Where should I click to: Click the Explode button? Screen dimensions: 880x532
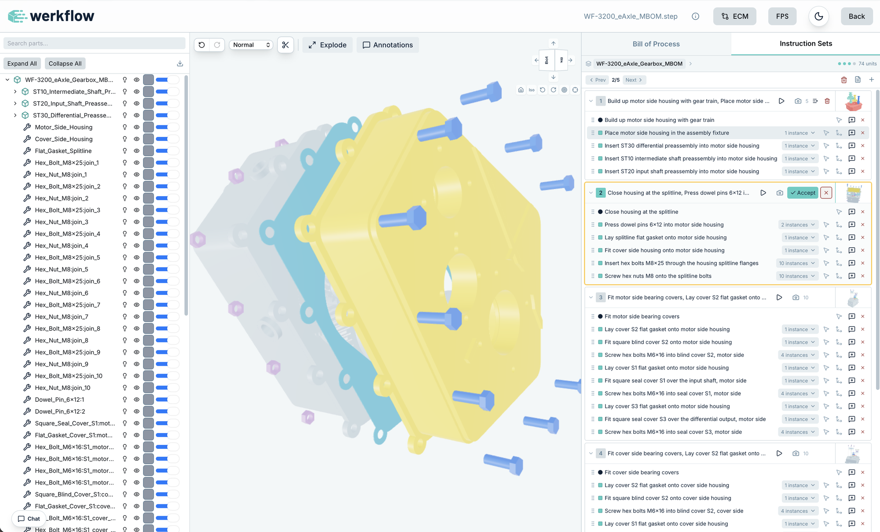coord(327,45)
